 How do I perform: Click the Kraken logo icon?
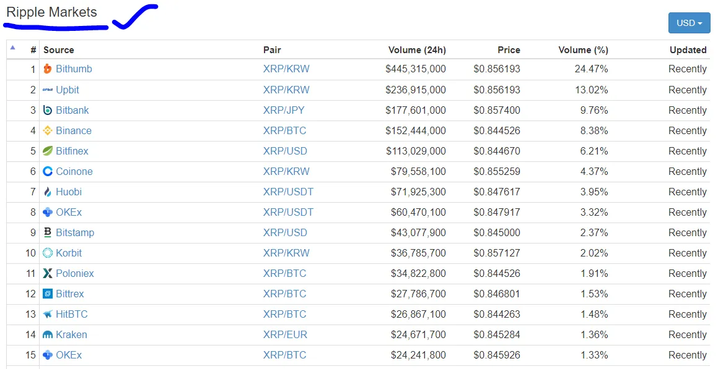point(48,335)
